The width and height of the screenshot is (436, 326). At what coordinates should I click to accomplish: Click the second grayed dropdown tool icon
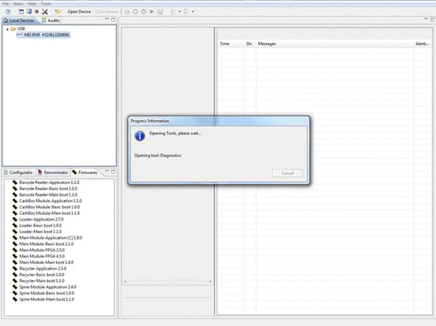point(186,11)
